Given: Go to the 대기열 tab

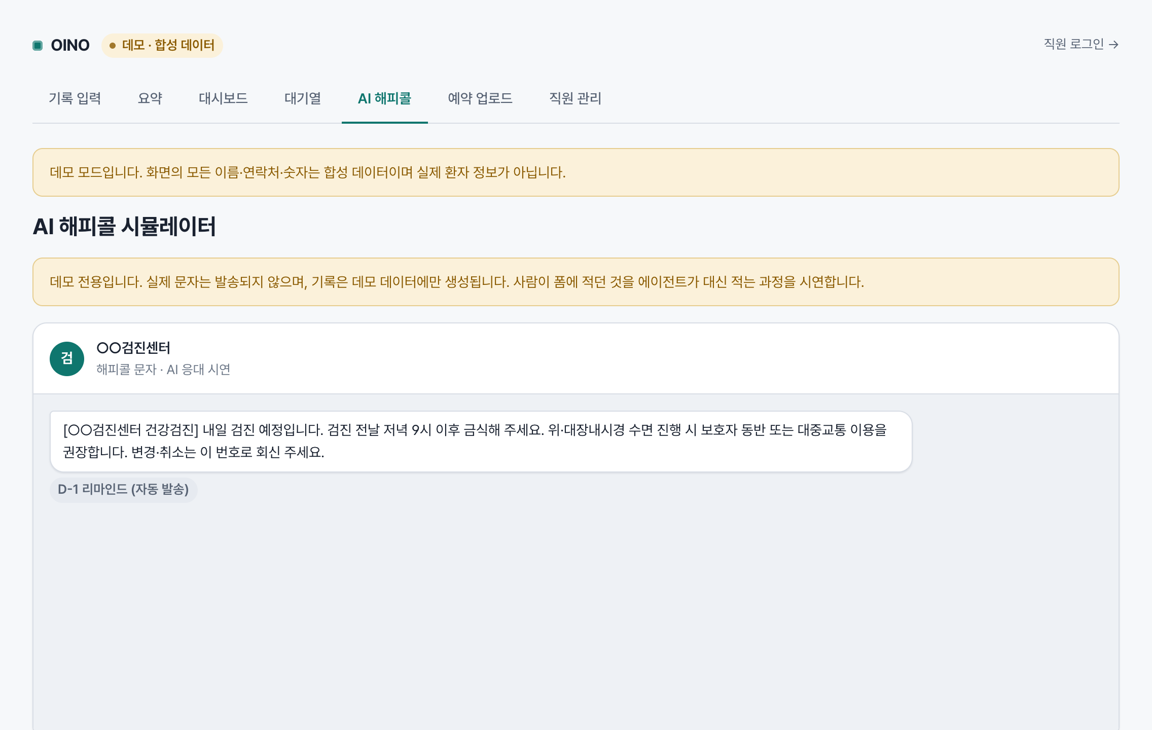Looking at the screenshot, I should (303, 98).
